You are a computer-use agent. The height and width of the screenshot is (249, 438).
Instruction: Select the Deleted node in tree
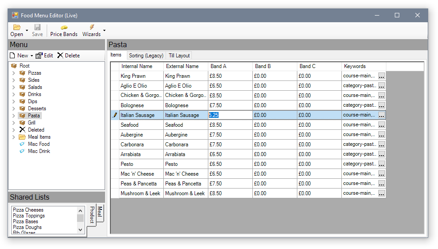36,130
